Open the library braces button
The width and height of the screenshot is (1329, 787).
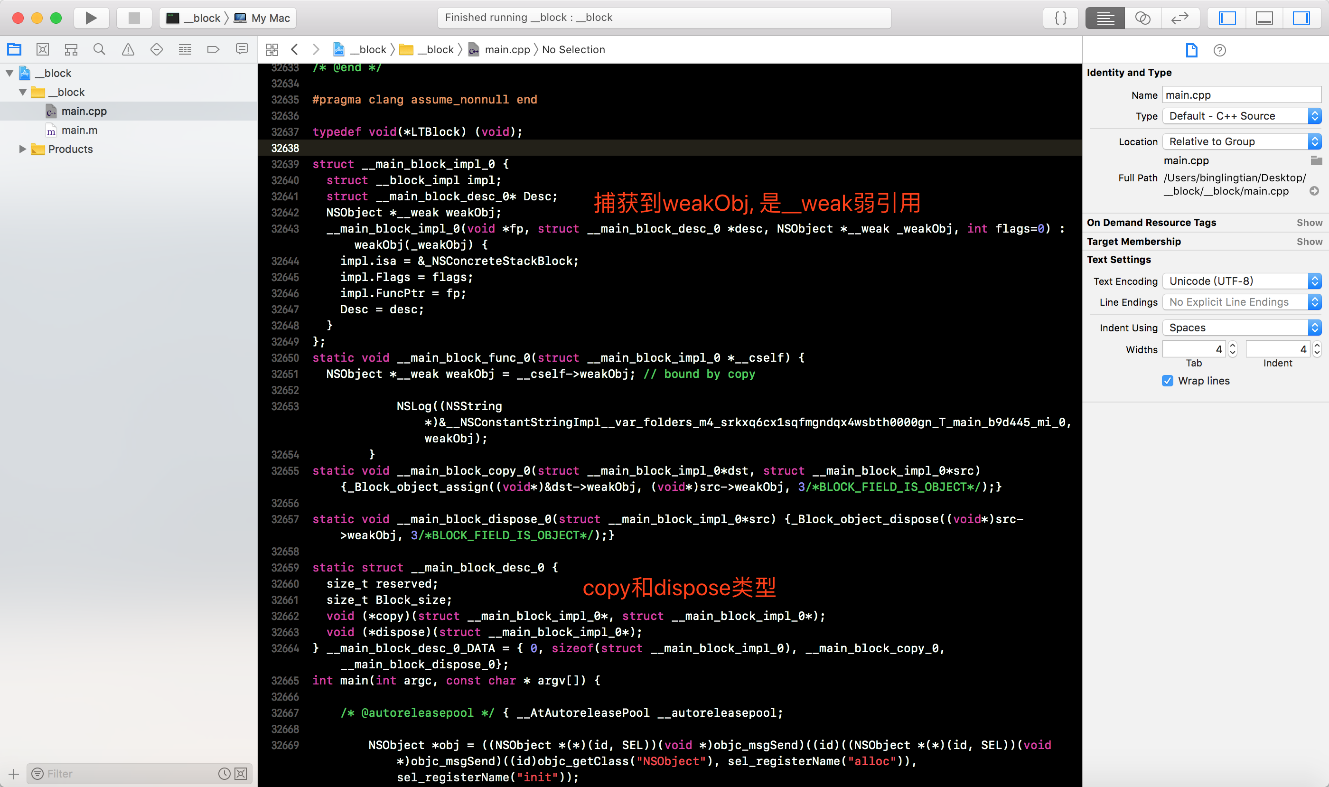(1061, 18)
